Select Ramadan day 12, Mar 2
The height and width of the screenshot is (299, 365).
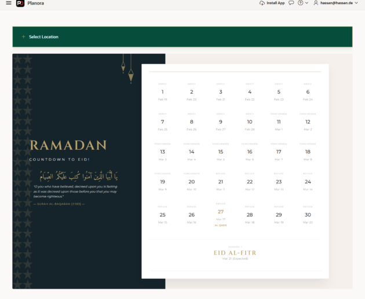click(308, 122)
